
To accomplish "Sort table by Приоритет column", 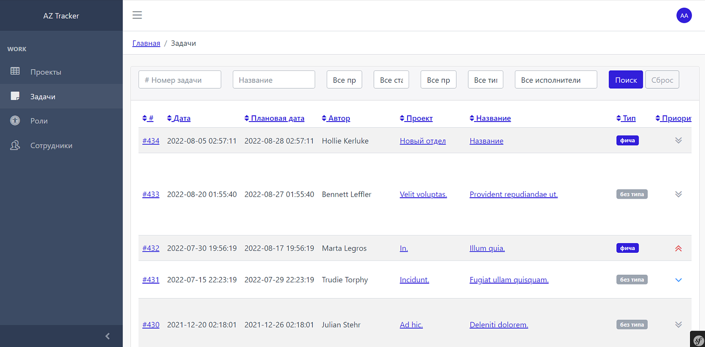I will coord(673,118).
